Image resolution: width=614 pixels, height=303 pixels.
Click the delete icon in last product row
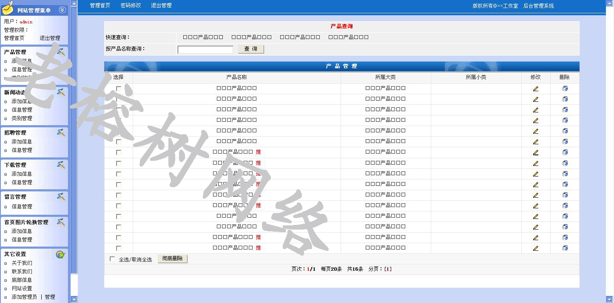[565, 248]
